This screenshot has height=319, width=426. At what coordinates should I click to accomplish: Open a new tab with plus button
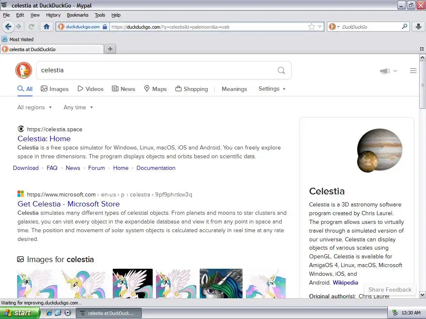(110, 49)
